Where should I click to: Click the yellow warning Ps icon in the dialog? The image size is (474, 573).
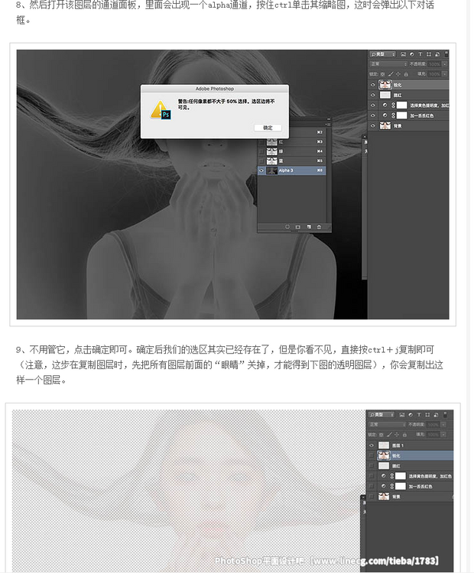coord(161,110)
